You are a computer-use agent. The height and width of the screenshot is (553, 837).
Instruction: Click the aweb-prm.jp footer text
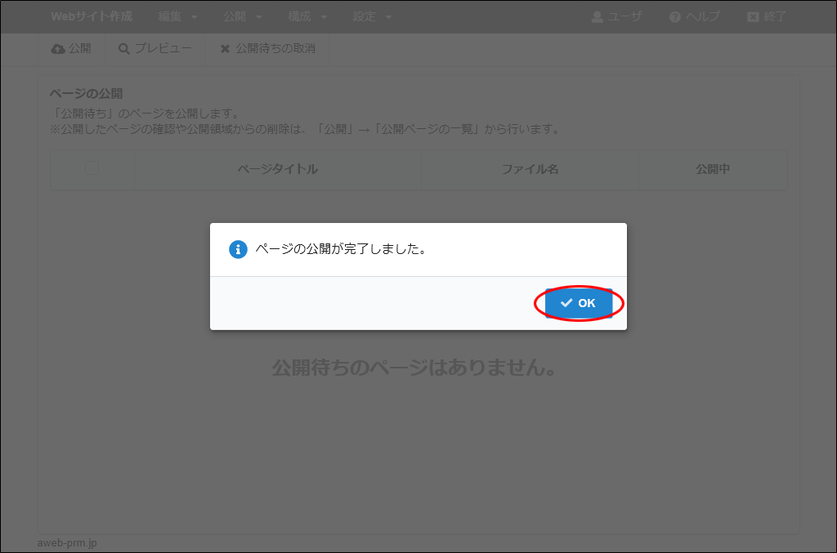67,543
